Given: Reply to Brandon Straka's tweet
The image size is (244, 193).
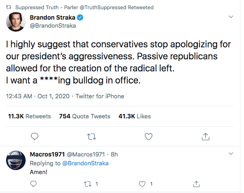Looking at the screenshot, I should [x=35, y=136].
